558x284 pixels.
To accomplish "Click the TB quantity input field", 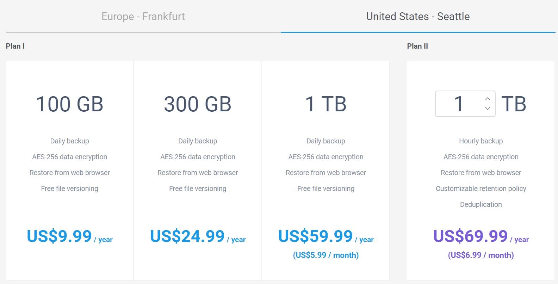I will 458,104.
